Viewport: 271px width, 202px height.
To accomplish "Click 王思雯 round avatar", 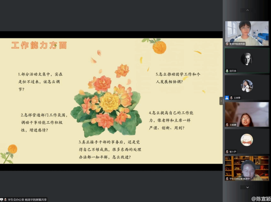I will tap(247, 86).
